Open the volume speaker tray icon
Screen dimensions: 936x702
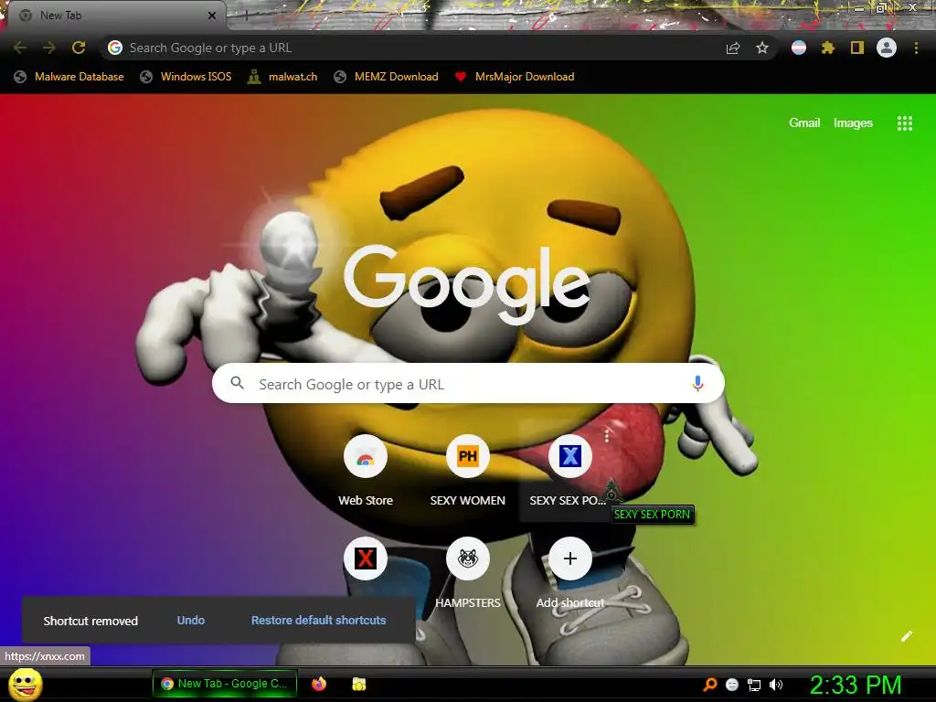click(776, 685)
